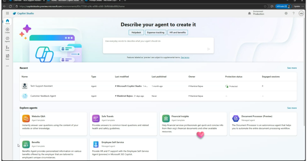Click the Last modified column header
This screenshot has width=307, height=161.
(x=122, y=77)
